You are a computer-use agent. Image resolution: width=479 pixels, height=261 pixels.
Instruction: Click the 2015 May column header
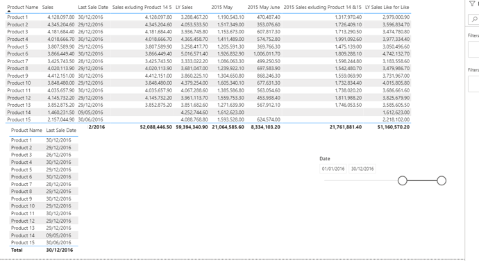point(221,7)
